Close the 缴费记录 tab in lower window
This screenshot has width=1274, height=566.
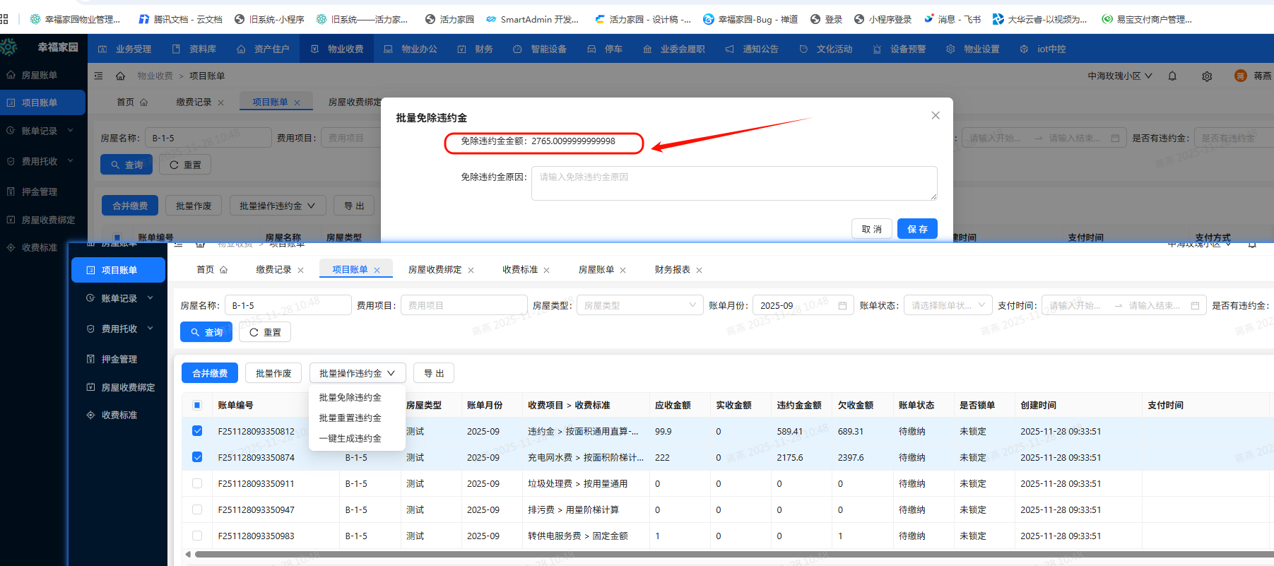300,271
